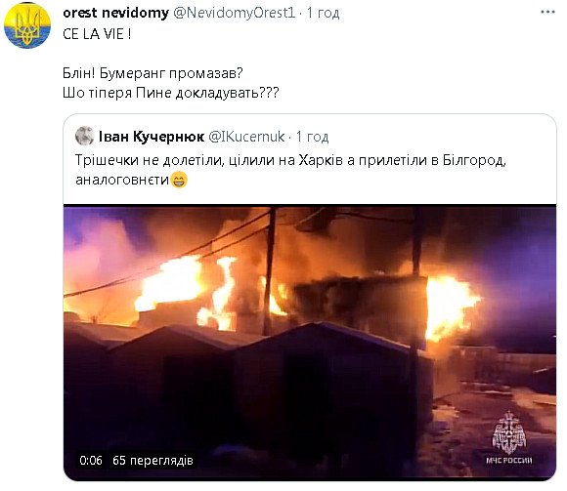Viewport: 567px width, 491px height.
Task: Click the grinning emoji in quoted tweet
Action: click(x=179, y=180)
